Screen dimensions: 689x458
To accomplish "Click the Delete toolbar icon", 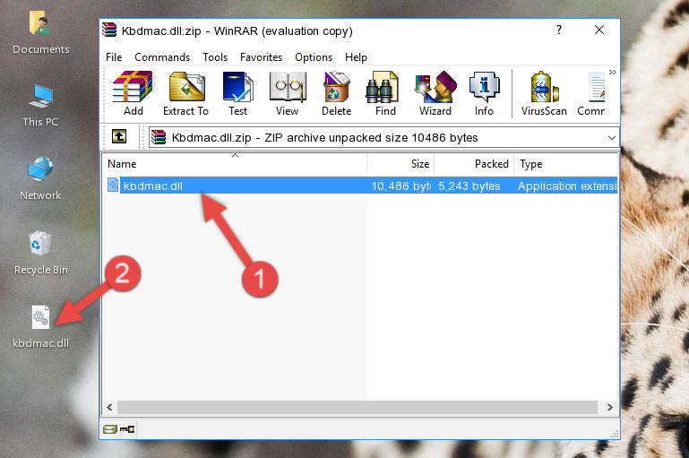I will pyautogui.click(x=337, y=93).
